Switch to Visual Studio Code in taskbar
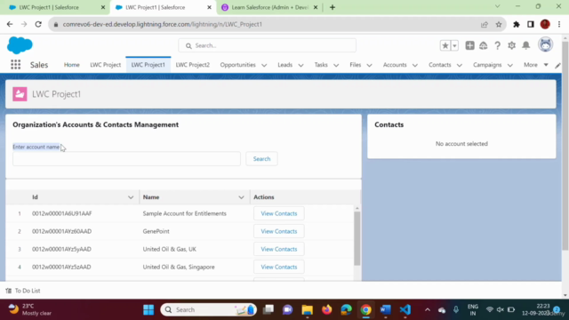This screenshot has height=320, width=569. [x=405, y=309]
